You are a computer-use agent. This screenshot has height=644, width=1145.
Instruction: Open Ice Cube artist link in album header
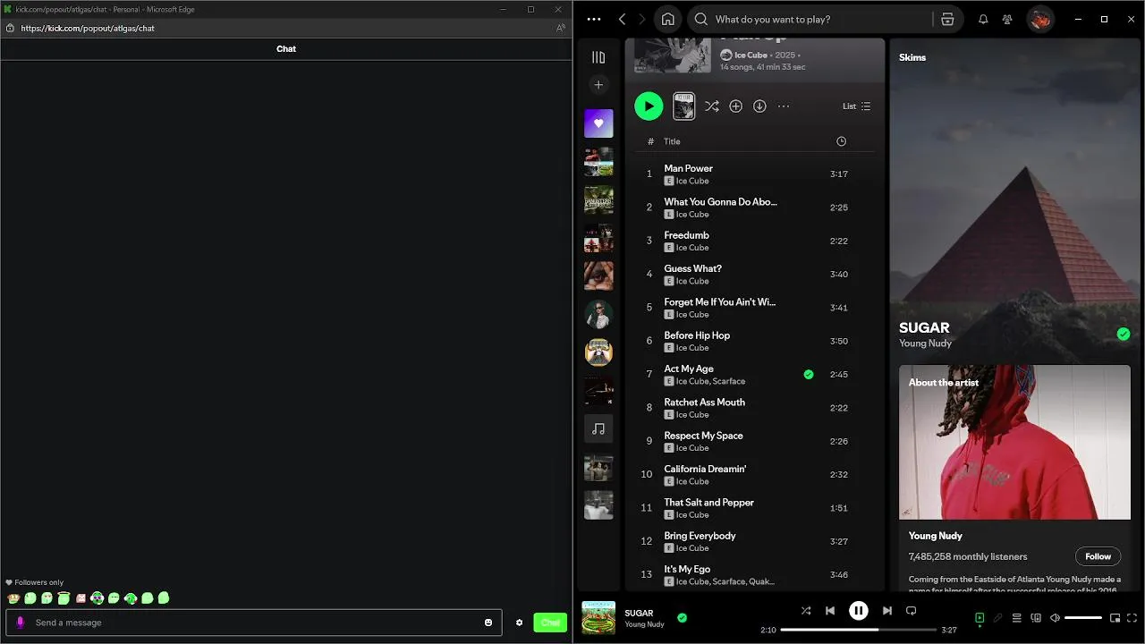[751, 55]
